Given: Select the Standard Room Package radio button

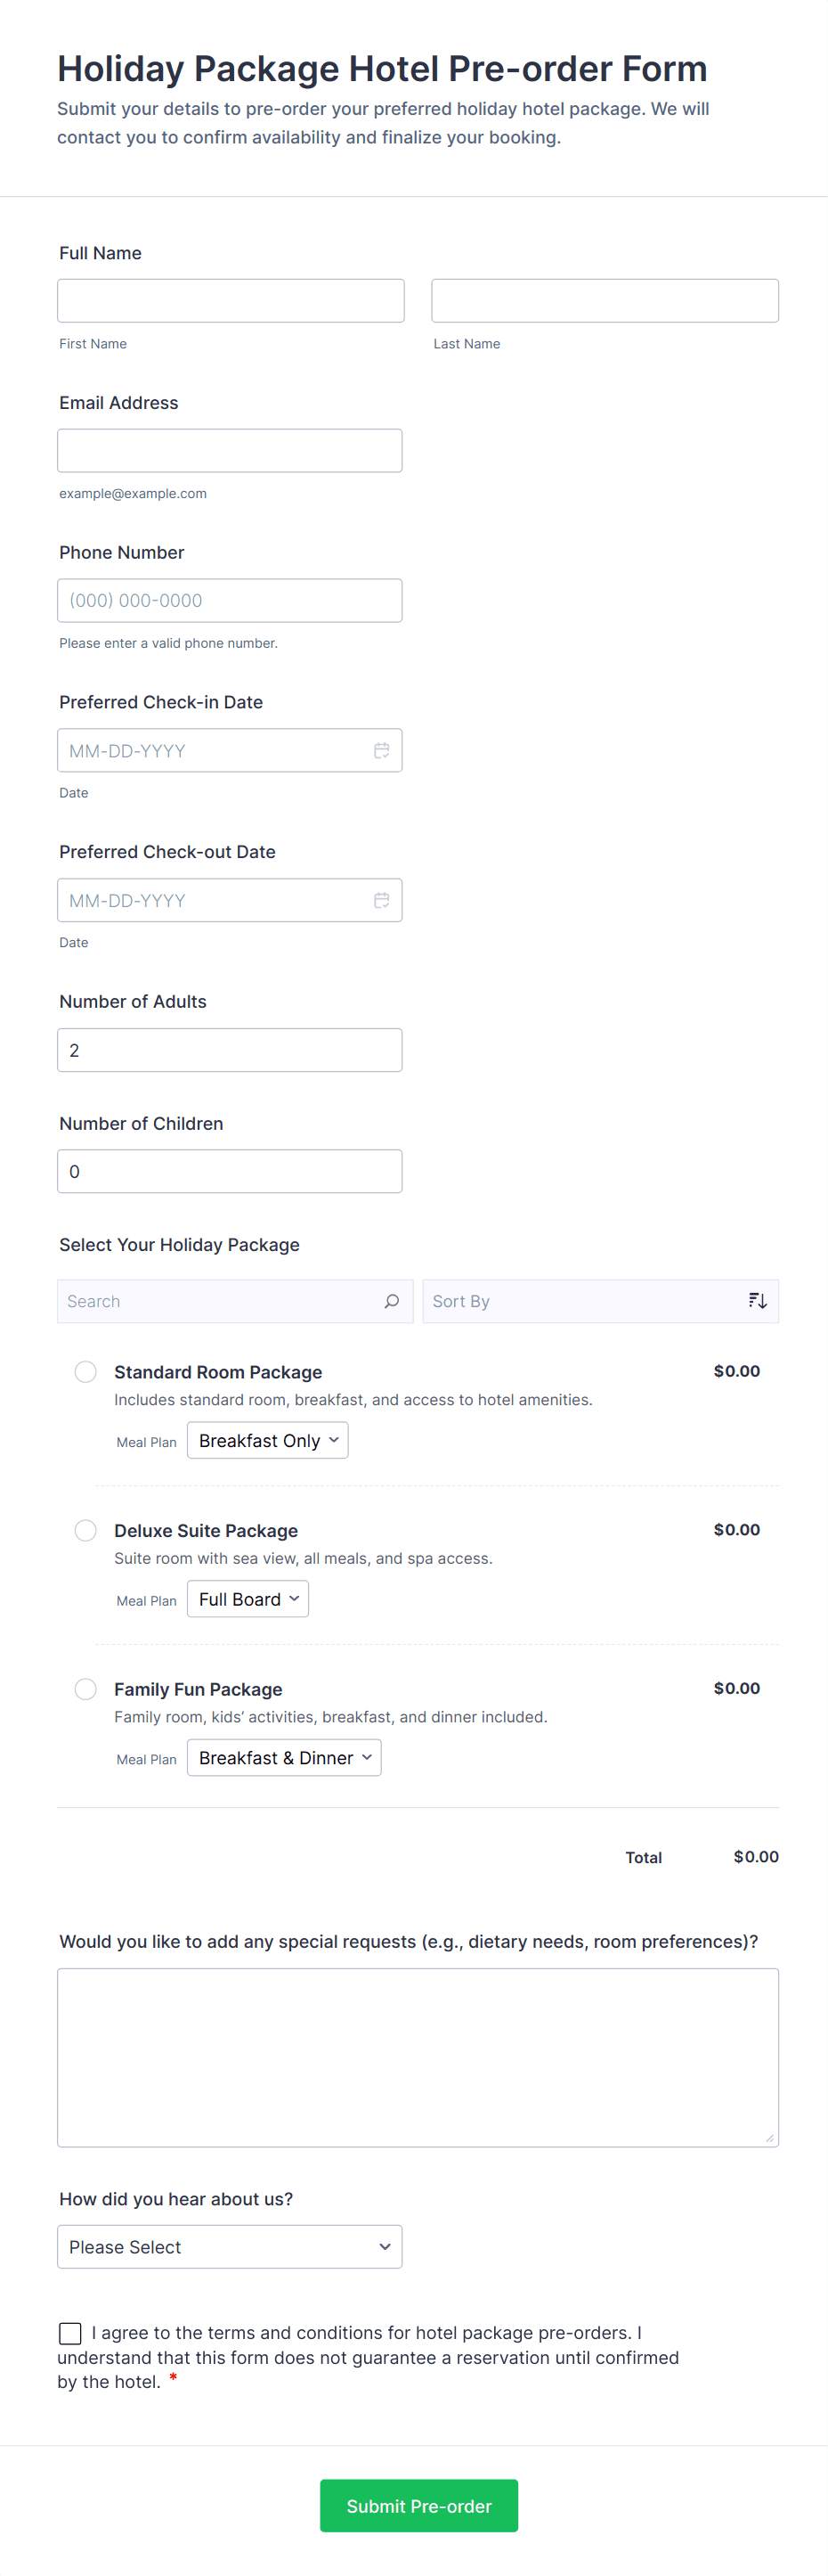Looking at the screenshot, I should [x=85, y=1371].
